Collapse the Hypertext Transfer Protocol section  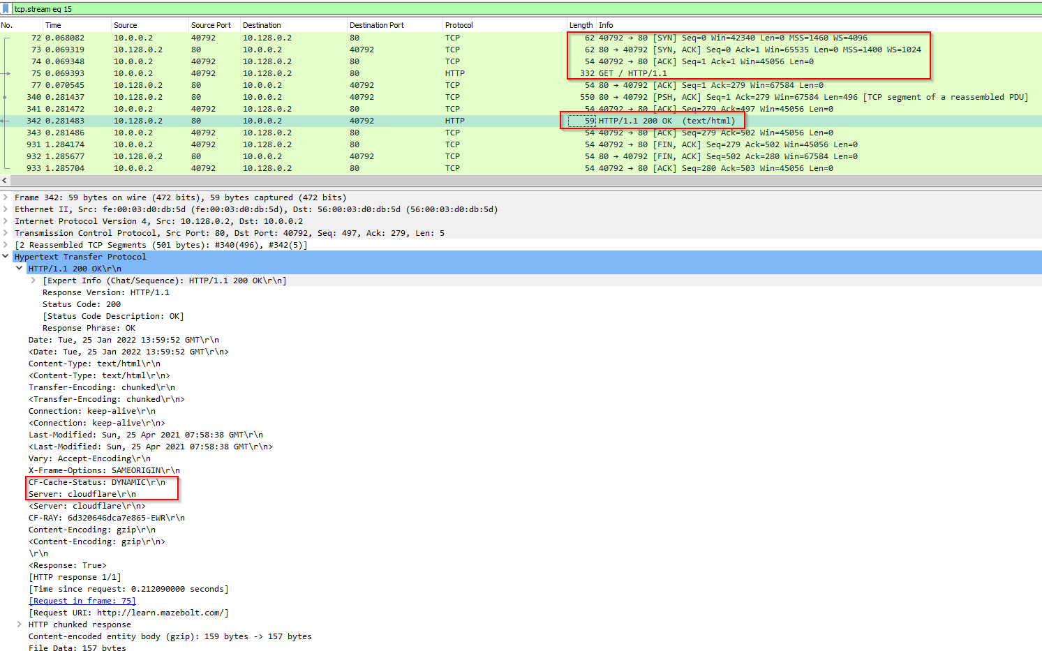click(x=6, y=256)
